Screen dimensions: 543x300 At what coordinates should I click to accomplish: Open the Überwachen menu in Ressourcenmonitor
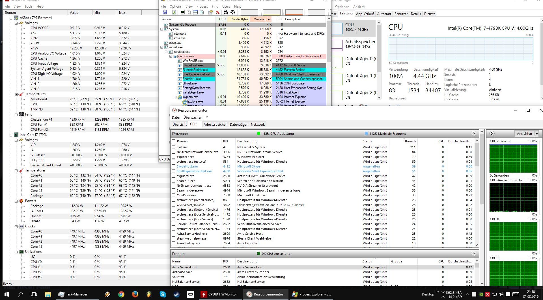(193, 118)
